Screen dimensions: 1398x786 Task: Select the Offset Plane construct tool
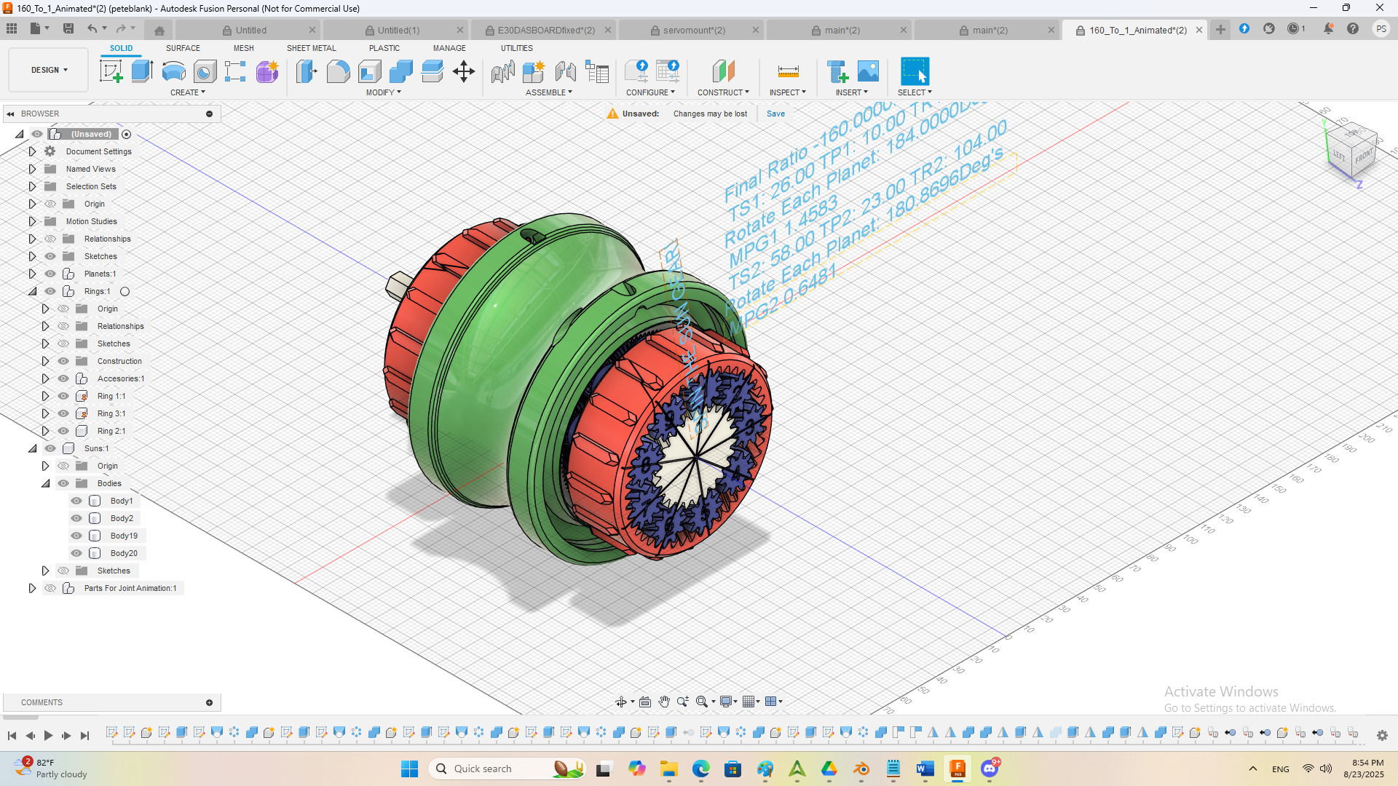[723, 71]
